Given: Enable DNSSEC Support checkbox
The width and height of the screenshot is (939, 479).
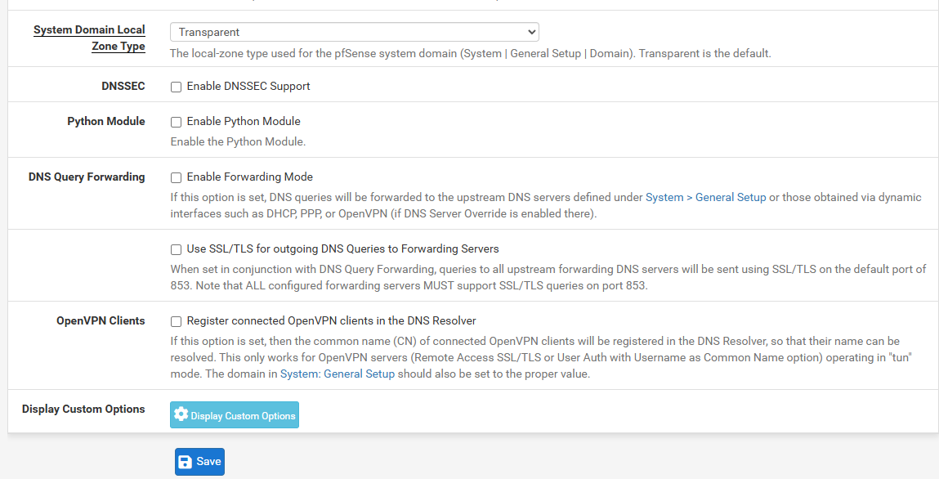Looking at the screenshot, I should click(176, 87).
